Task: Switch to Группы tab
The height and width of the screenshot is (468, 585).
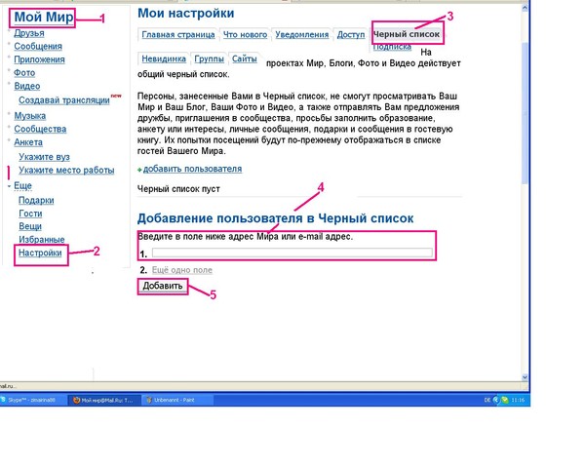Action: pyautogui.click(x=209, y=58)
